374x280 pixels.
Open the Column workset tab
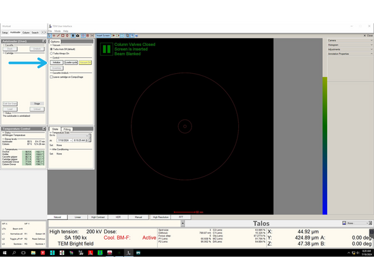pyautogui.click(x=26, y=33)
